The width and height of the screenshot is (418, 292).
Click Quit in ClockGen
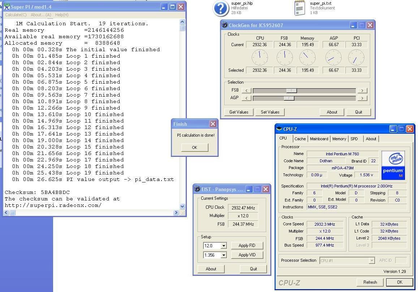click(x=358, y=112)
